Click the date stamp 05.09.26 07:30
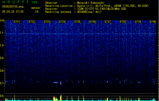159x101 pixels. [13, 12]
